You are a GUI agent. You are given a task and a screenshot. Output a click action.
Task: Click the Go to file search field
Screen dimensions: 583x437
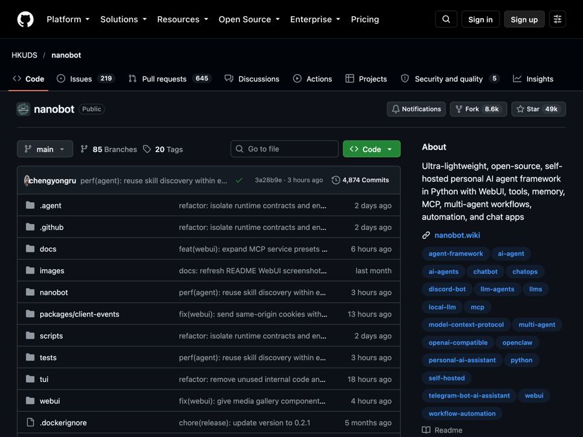(x=284, y=149)
